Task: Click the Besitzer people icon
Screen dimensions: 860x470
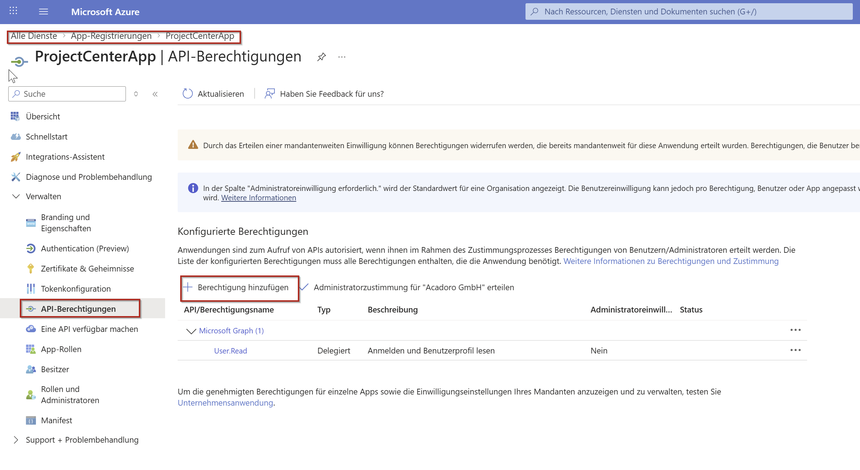Action: [x=31, y=369]
